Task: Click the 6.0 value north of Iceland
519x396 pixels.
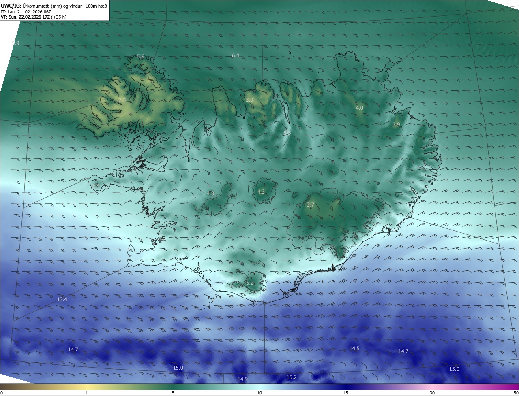Action: click(236, 55)
